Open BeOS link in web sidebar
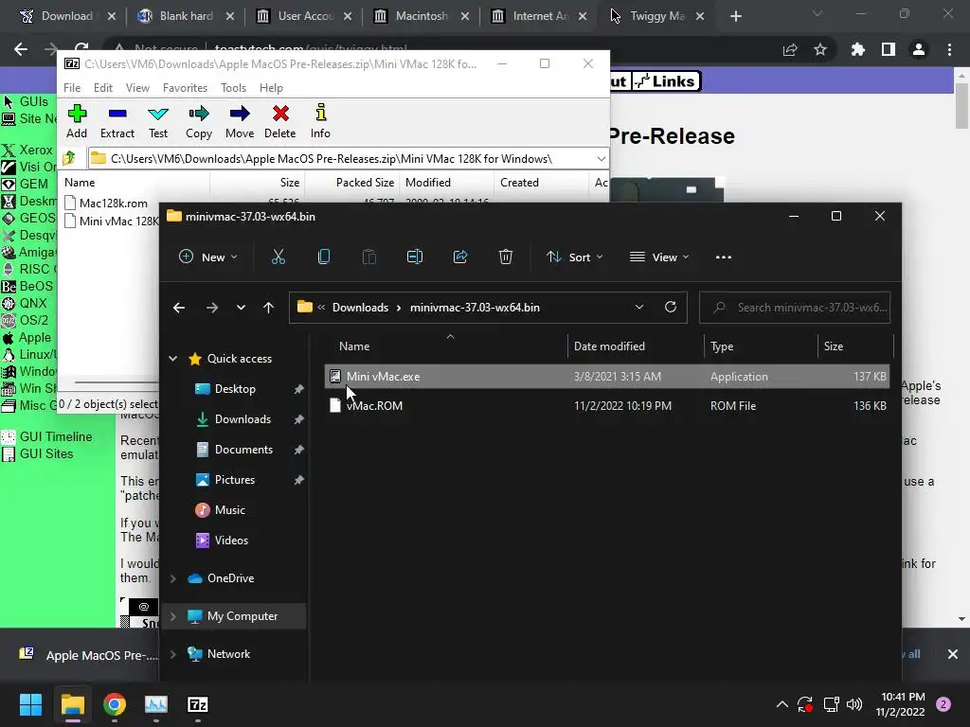 [36, 286]
